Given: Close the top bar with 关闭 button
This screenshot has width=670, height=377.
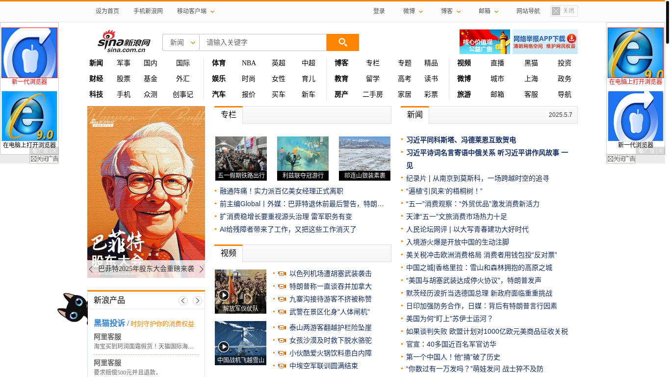Looking at the screenshot, I should [x=564, y=11].
